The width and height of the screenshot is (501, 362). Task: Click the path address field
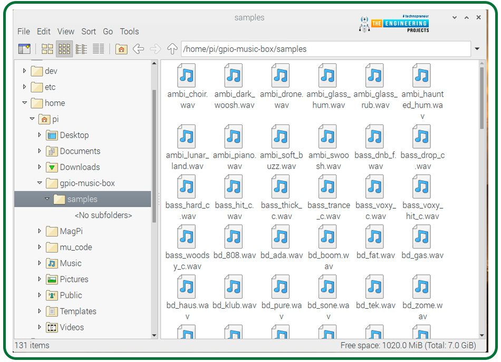point(325,49)
